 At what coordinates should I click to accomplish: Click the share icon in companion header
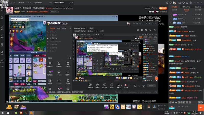tap(155, 30)
